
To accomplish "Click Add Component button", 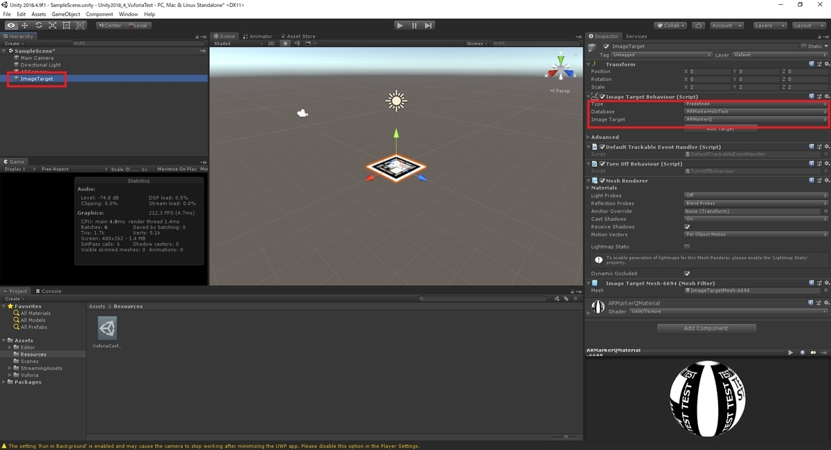I will click(x=706, y=328).
